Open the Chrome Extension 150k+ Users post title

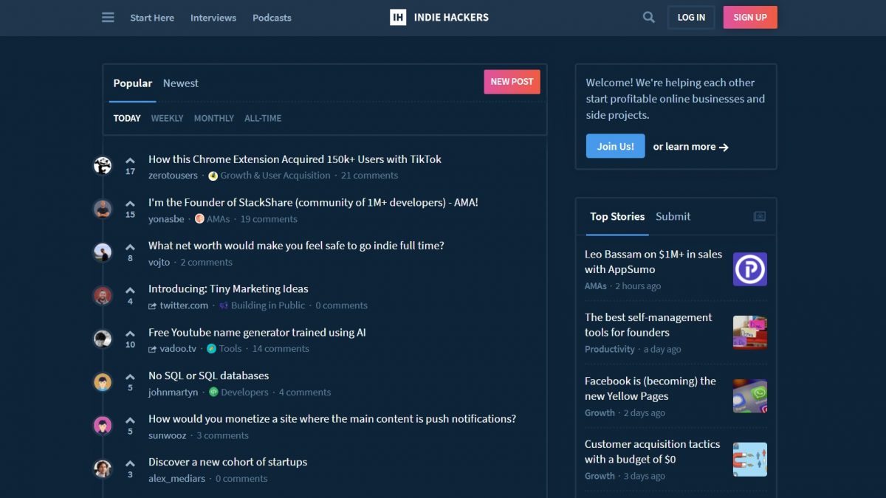coord(295,159)
